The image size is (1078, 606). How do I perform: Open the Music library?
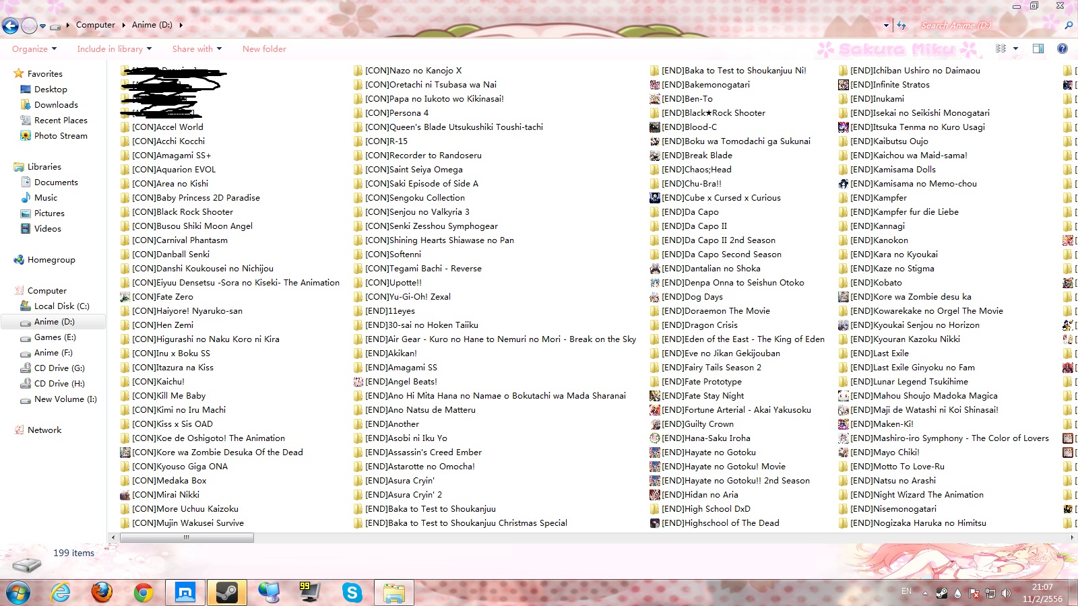[46, 198]
